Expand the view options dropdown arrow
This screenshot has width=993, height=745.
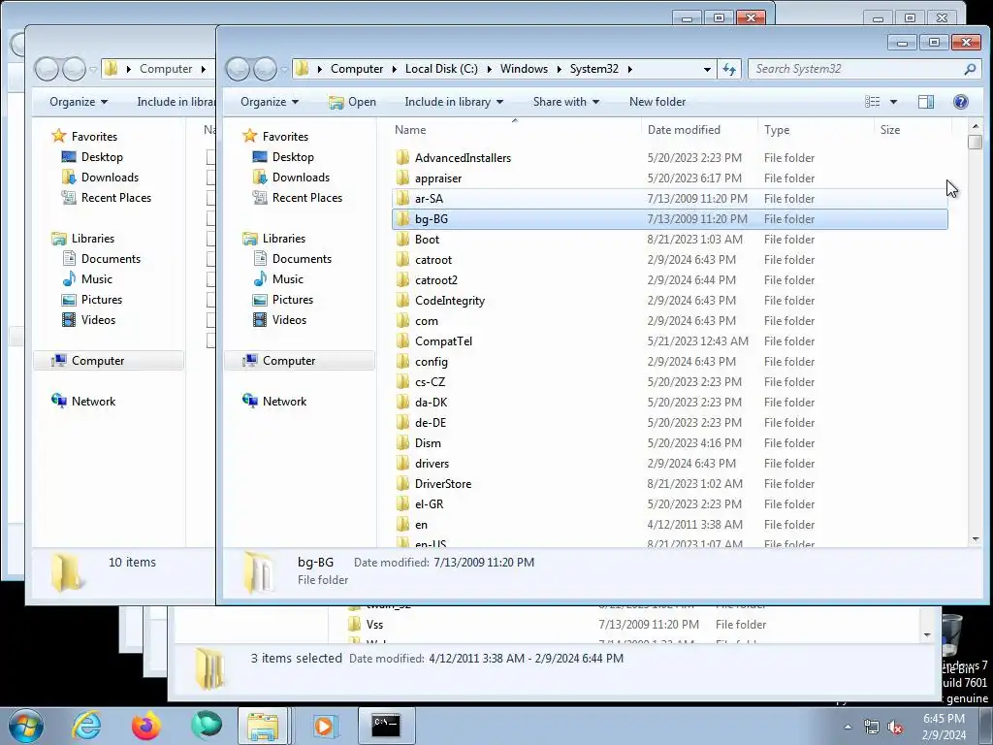coord(893,101)
